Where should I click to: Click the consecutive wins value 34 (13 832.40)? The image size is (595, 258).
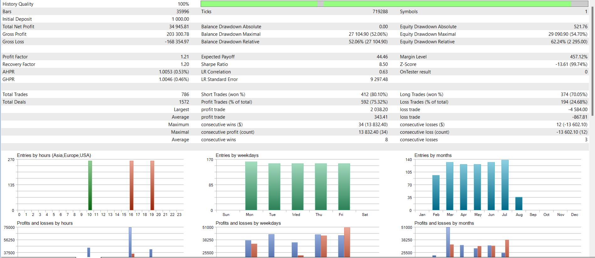(373, 125)
